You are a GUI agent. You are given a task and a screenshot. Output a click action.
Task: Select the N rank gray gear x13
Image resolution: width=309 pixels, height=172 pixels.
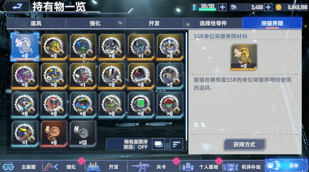pyautogui.click(x=83, y=133)
